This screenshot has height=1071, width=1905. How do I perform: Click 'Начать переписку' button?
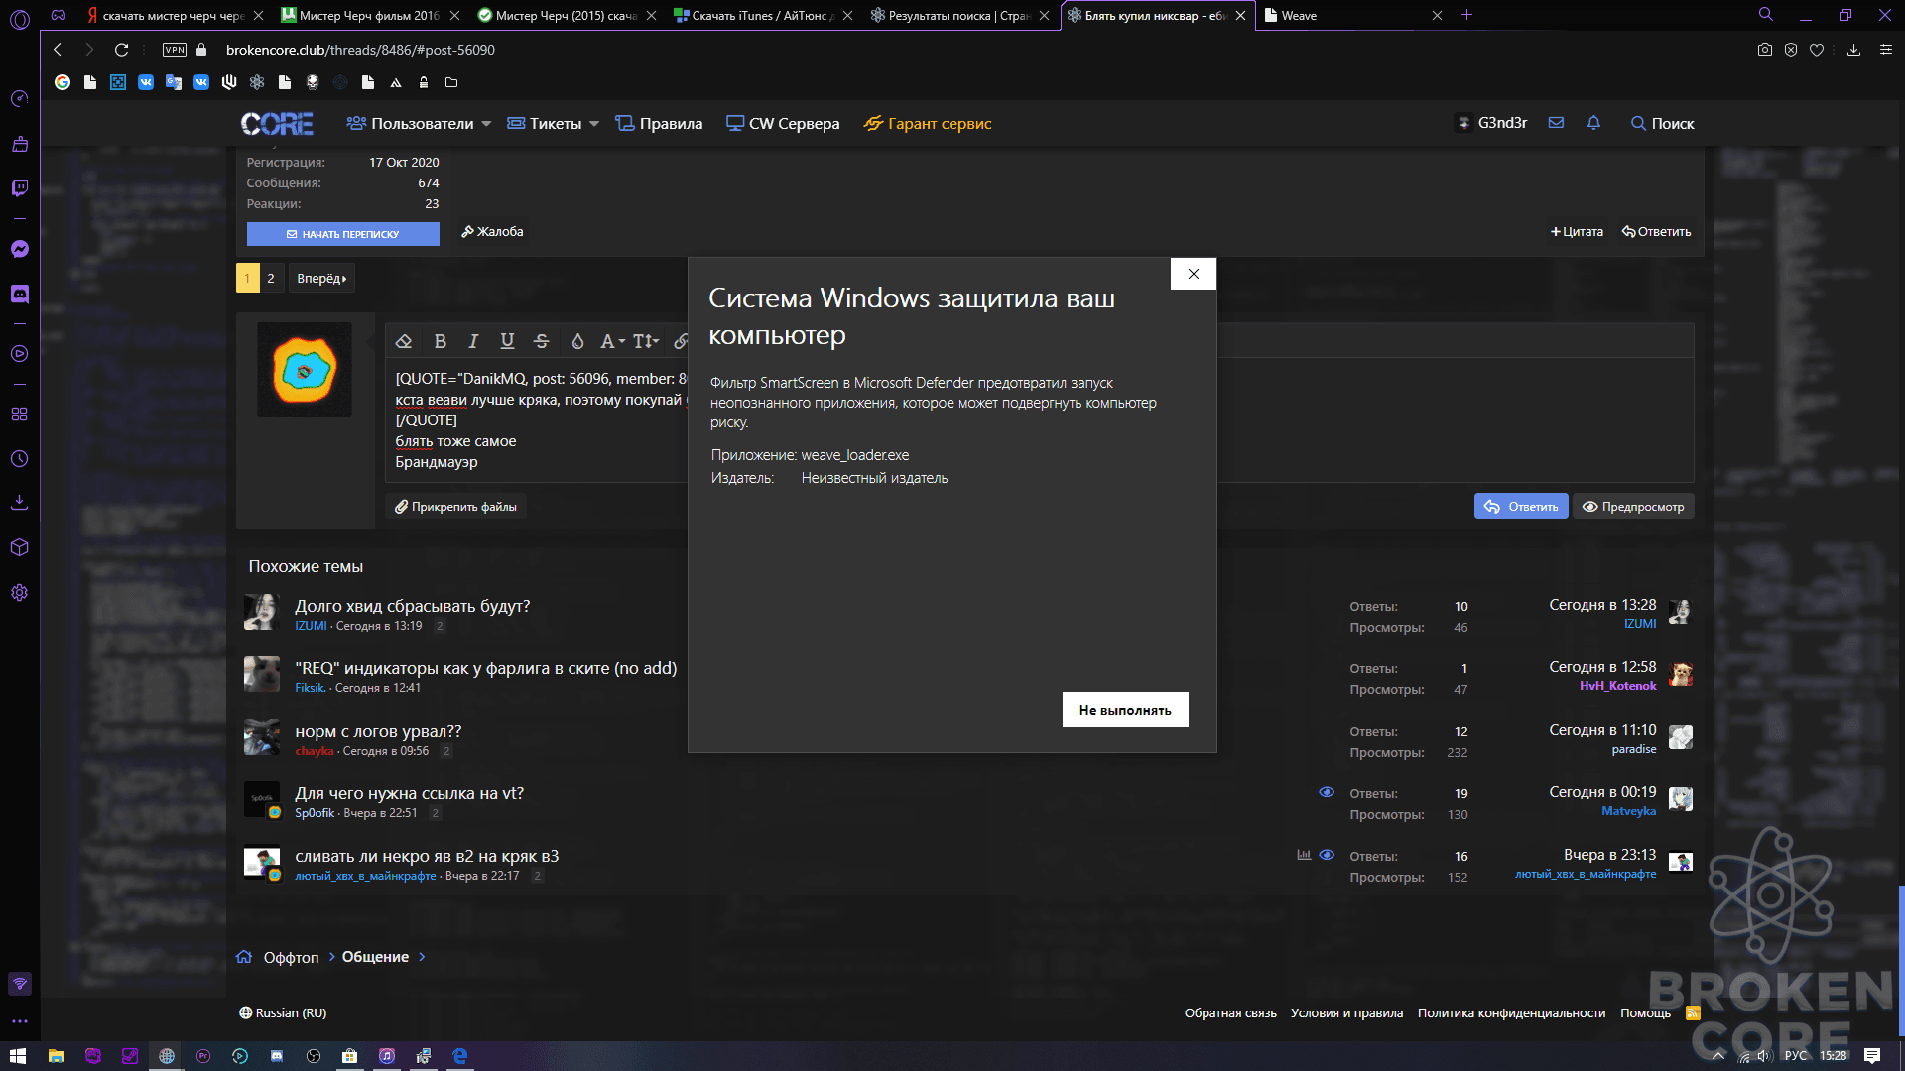coord(343,234)
